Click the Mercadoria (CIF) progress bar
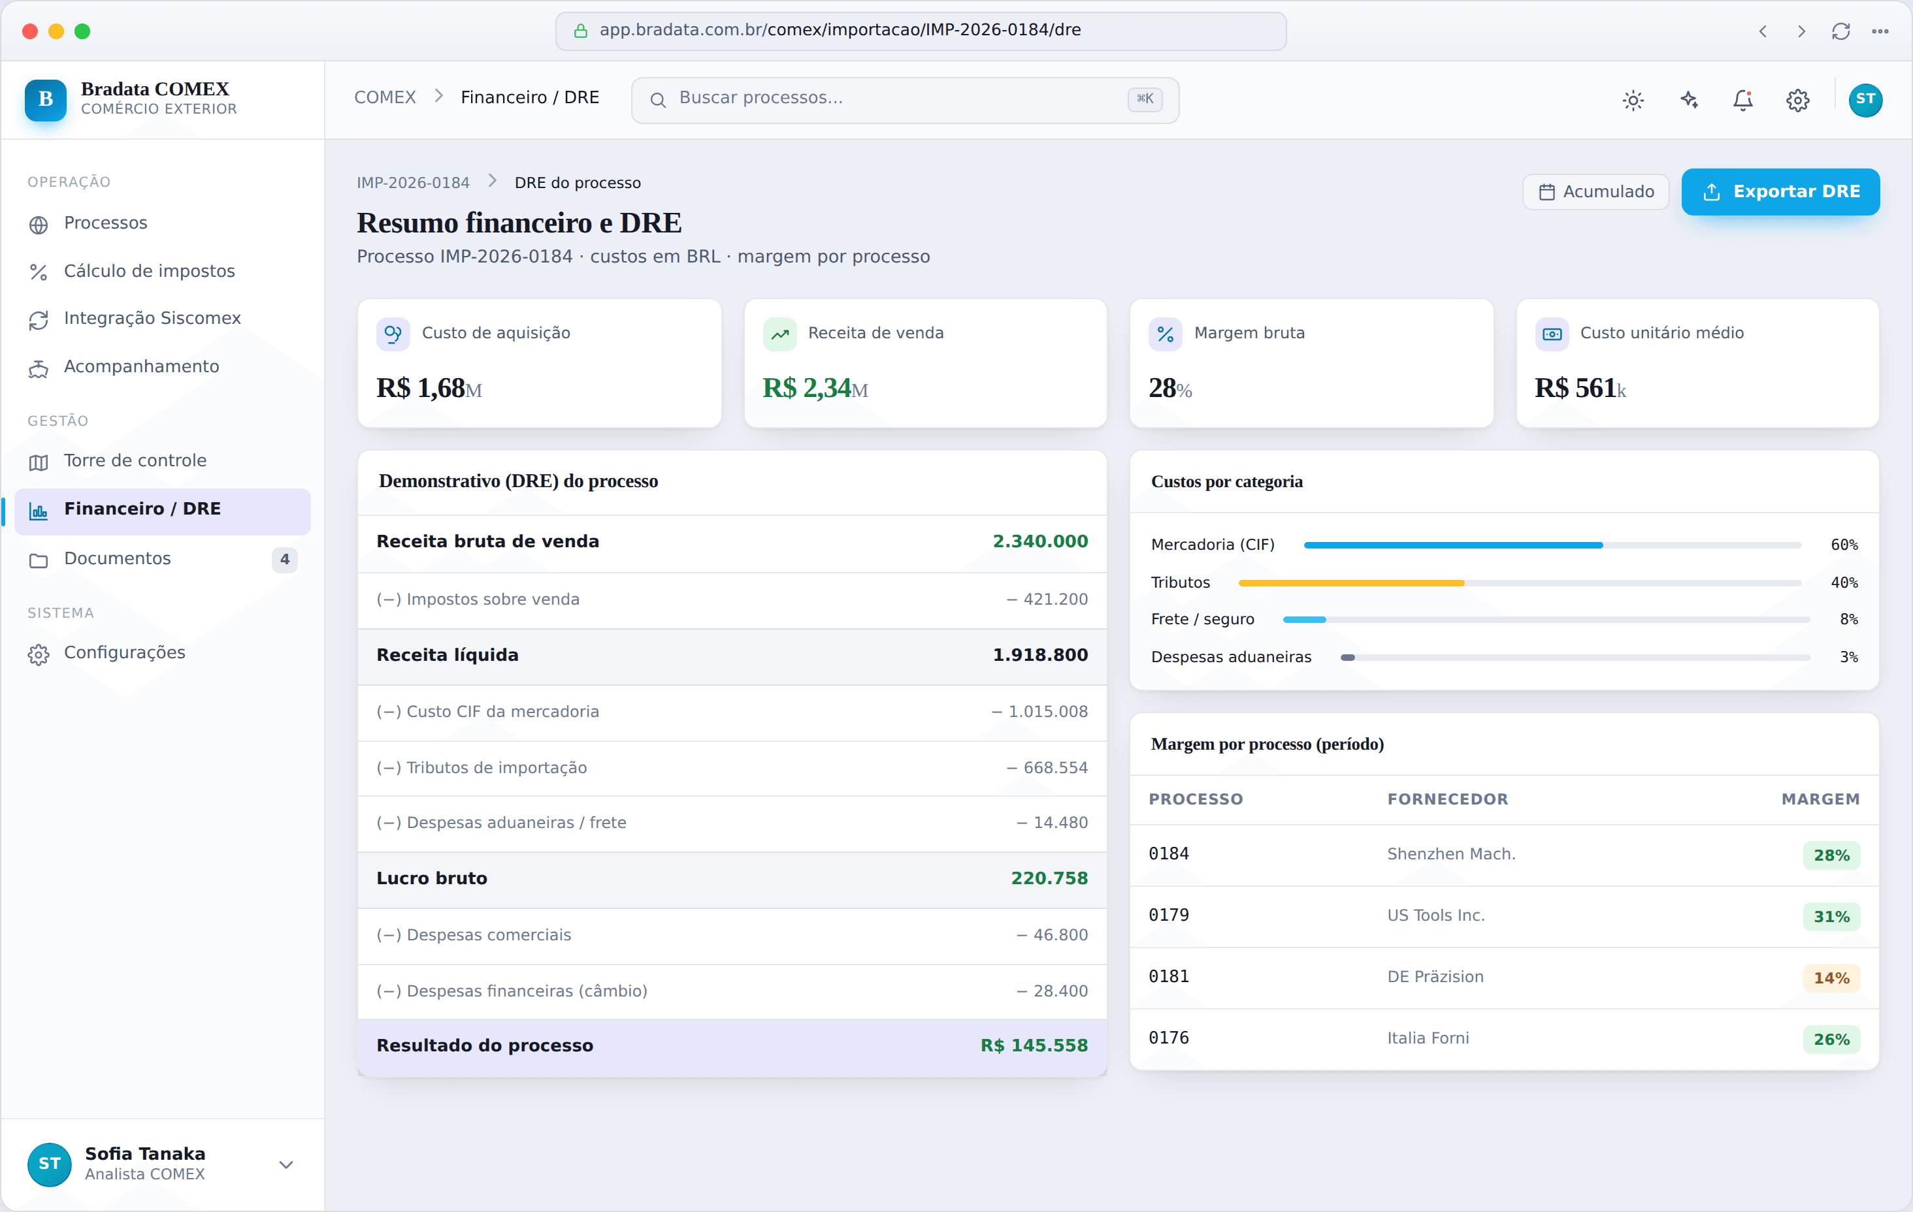1913x1212 pixels. coord(1552,545)
